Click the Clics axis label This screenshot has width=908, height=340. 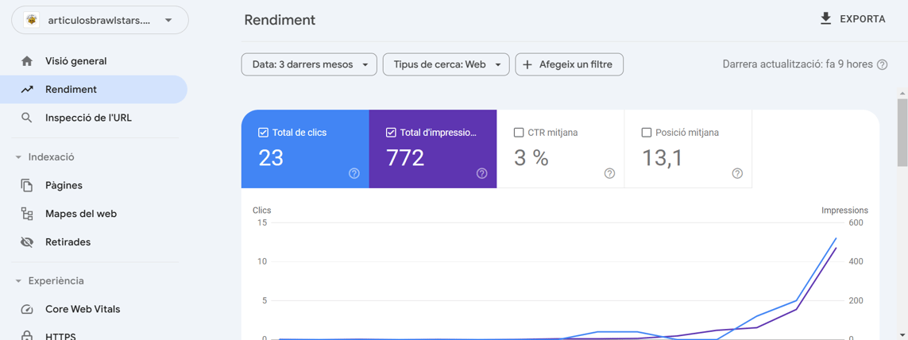tap(261, 211)
